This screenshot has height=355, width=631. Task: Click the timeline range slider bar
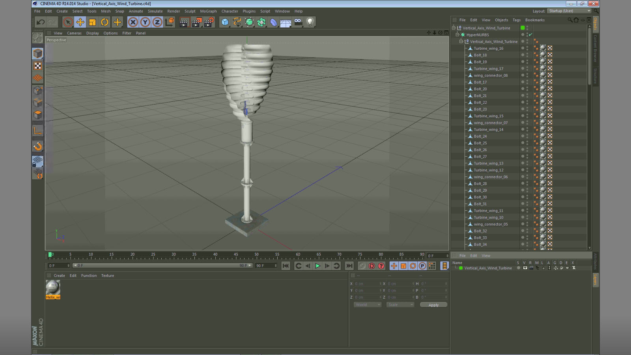[162, 265]
